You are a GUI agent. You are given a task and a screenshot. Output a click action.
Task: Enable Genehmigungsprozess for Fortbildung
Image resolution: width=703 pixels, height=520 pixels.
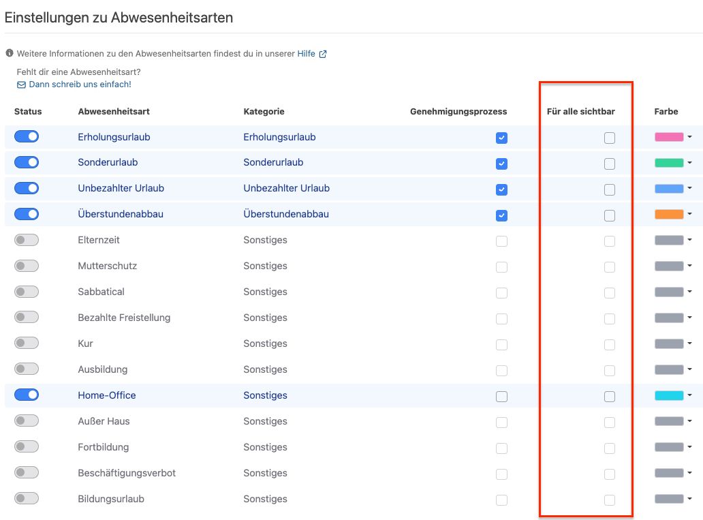click(502, 448)
